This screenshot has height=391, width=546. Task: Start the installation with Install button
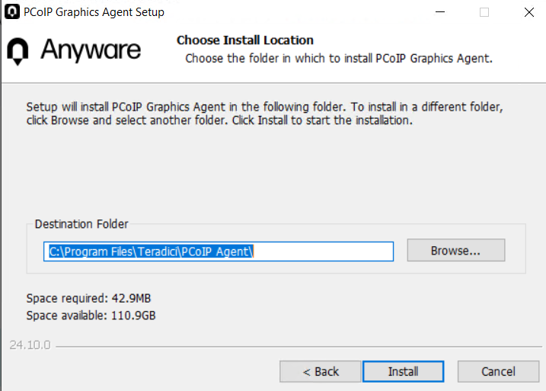pos(404,371)
